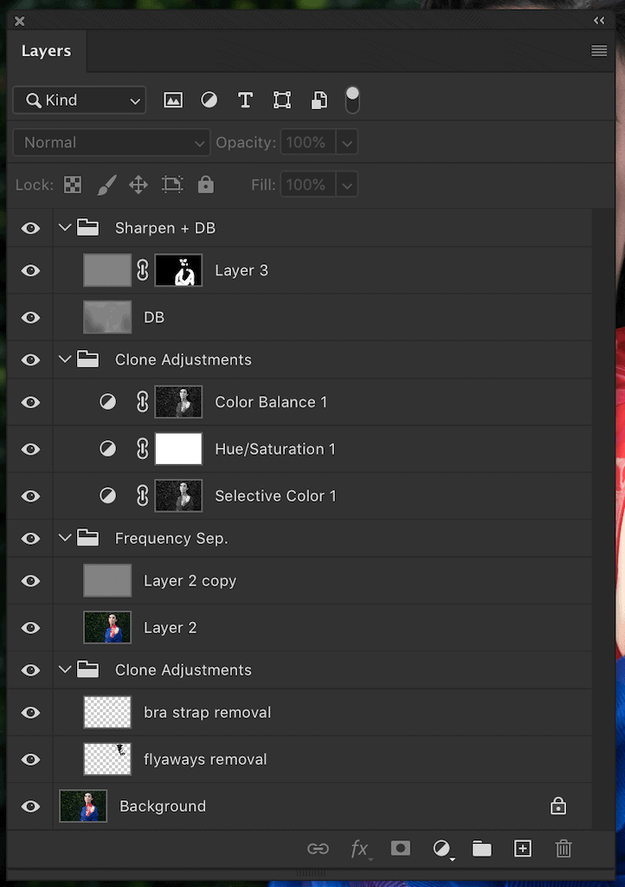Click the shape layer filter icon
Viewport: 625px width, 887px height.
click(x=282, y=100)
